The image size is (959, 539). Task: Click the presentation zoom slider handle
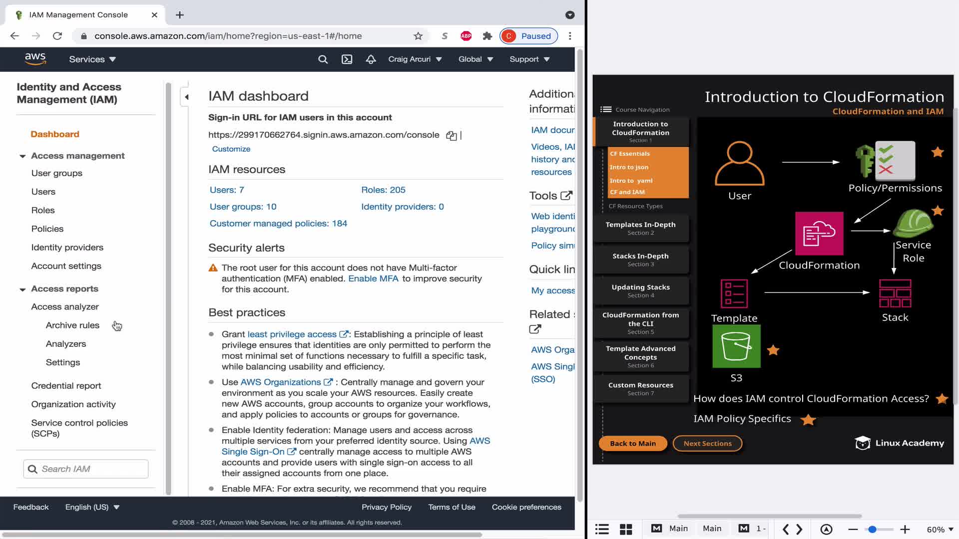872,529
